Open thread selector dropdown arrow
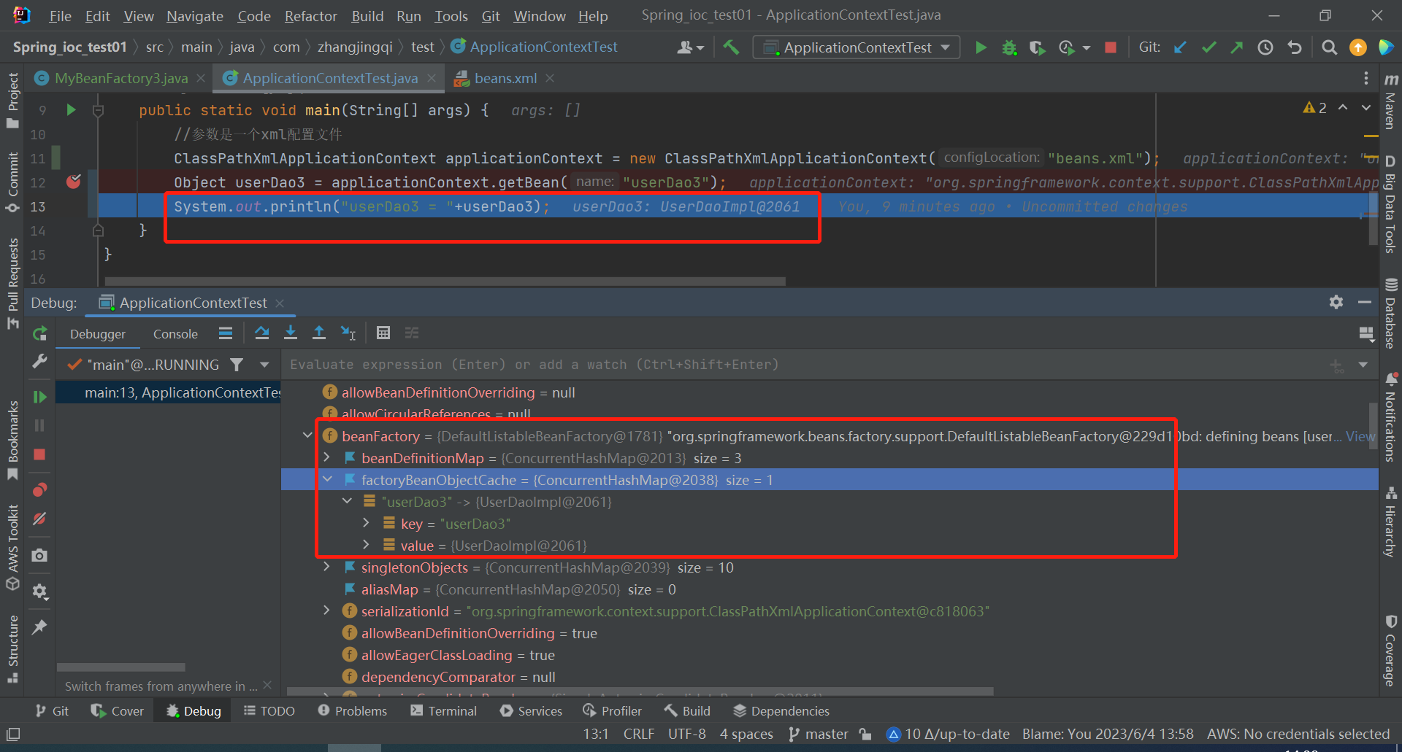The image size is (1402, 752). [264, 365]
